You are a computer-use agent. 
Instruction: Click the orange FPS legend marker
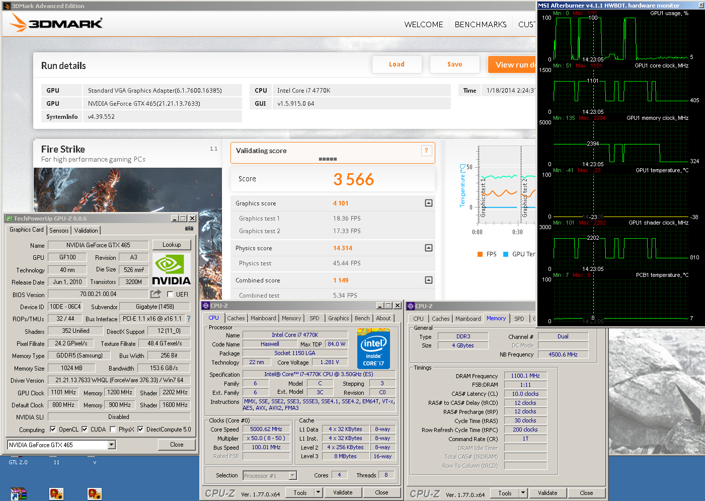pyautogui.click(x=480, y=254)
